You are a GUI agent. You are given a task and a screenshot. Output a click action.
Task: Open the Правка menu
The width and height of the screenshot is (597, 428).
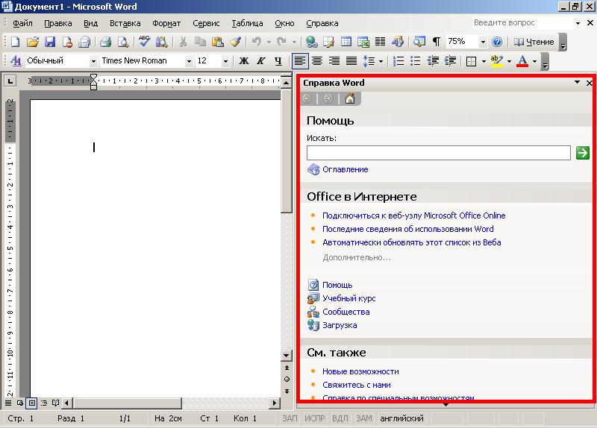[58, 23]
